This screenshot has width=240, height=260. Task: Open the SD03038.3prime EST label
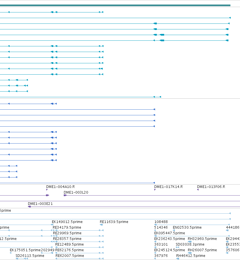(190, 244)
